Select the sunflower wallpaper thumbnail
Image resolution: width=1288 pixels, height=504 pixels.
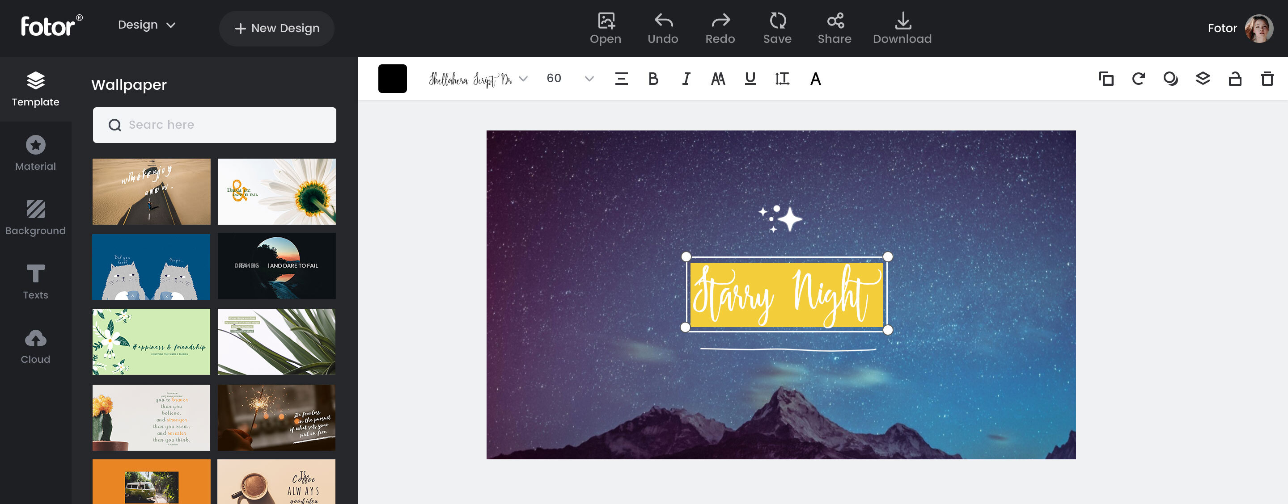(276, 191)
